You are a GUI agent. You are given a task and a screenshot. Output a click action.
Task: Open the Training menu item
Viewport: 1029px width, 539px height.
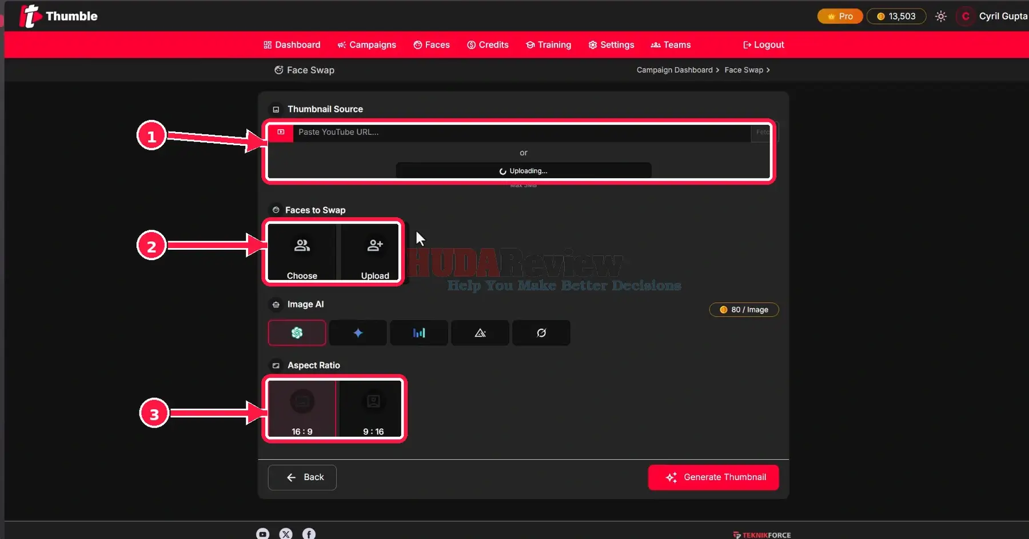pyautogui.click(x=548, y=45)
